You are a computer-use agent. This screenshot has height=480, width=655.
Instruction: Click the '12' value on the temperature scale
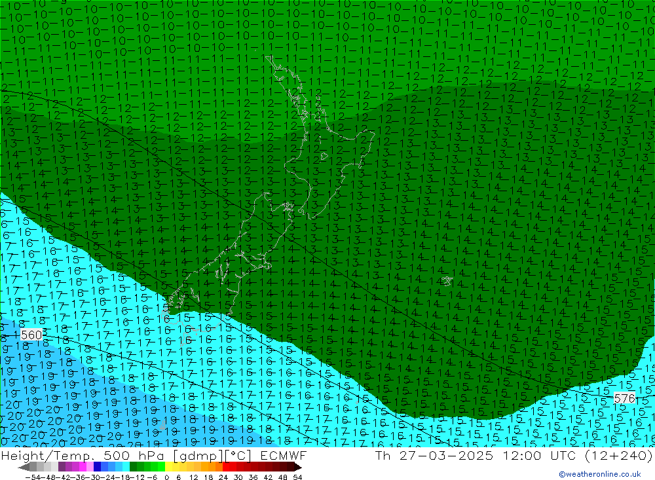point(193,477)
